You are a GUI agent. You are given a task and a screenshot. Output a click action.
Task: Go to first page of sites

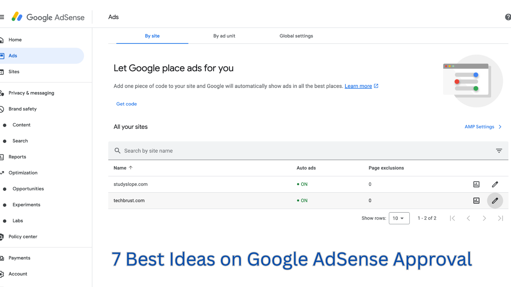pos(452,218)
